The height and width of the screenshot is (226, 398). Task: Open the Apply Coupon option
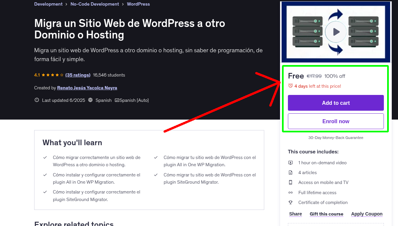(x=367, y=214)
